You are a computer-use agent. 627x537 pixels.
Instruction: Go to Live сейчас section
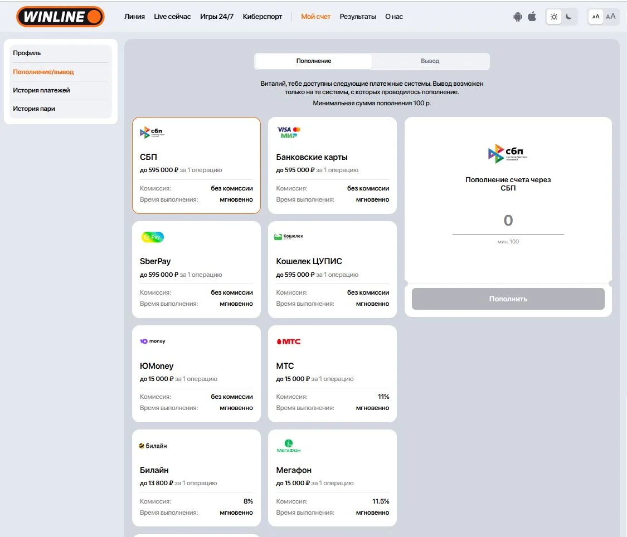pyautogui.click(x=172, y=17)
